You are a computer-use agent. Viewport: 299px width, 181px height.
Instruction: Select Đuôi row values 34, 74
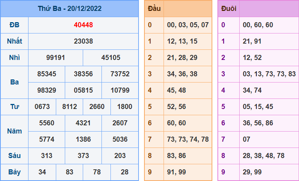pyautogui.click(x=252, y=90)
